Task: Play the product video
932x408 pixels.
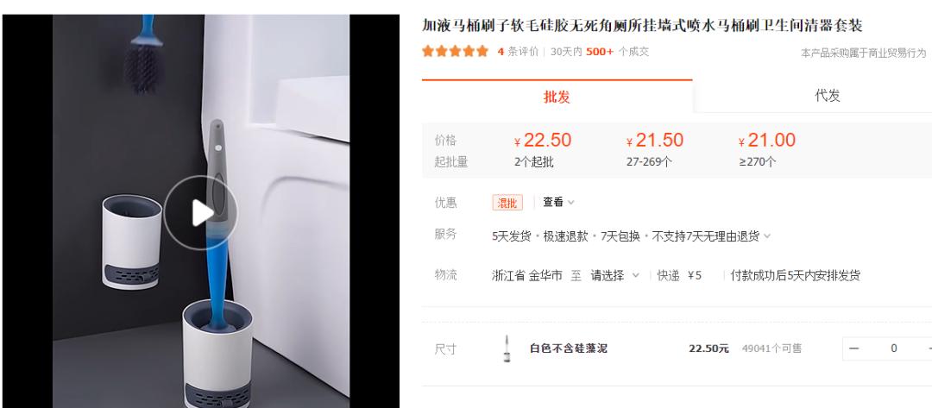Action: pyautogui.click(x=201, y=212)
